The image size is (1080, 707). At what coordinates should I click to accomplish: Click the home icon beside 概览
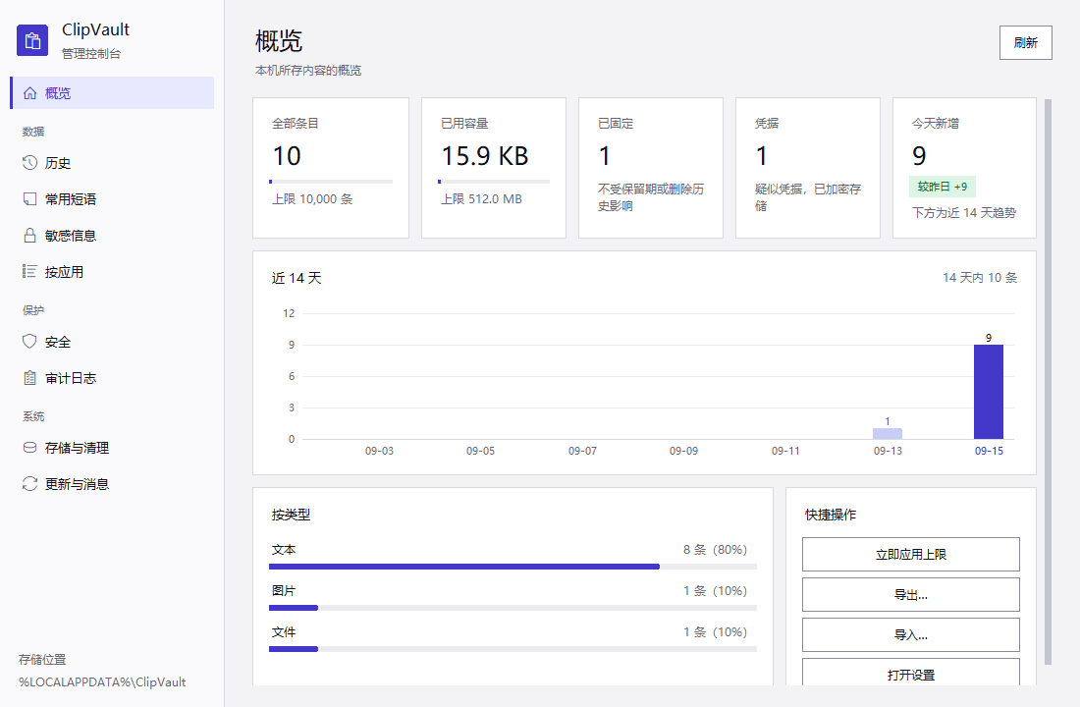29,93
